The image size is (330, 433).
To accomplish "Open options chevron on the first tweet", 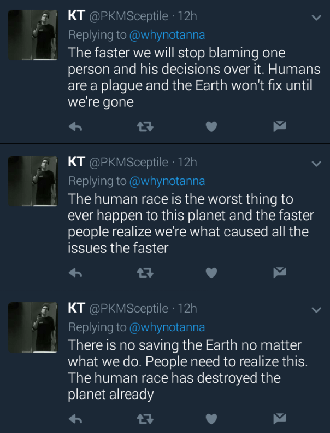I will coord(316,18).
